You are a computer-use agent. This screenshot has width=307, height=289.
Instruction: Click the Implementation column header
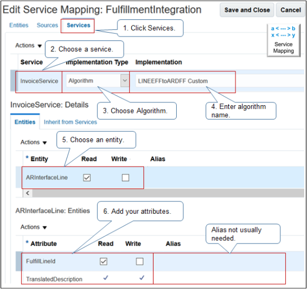[158, 62]
